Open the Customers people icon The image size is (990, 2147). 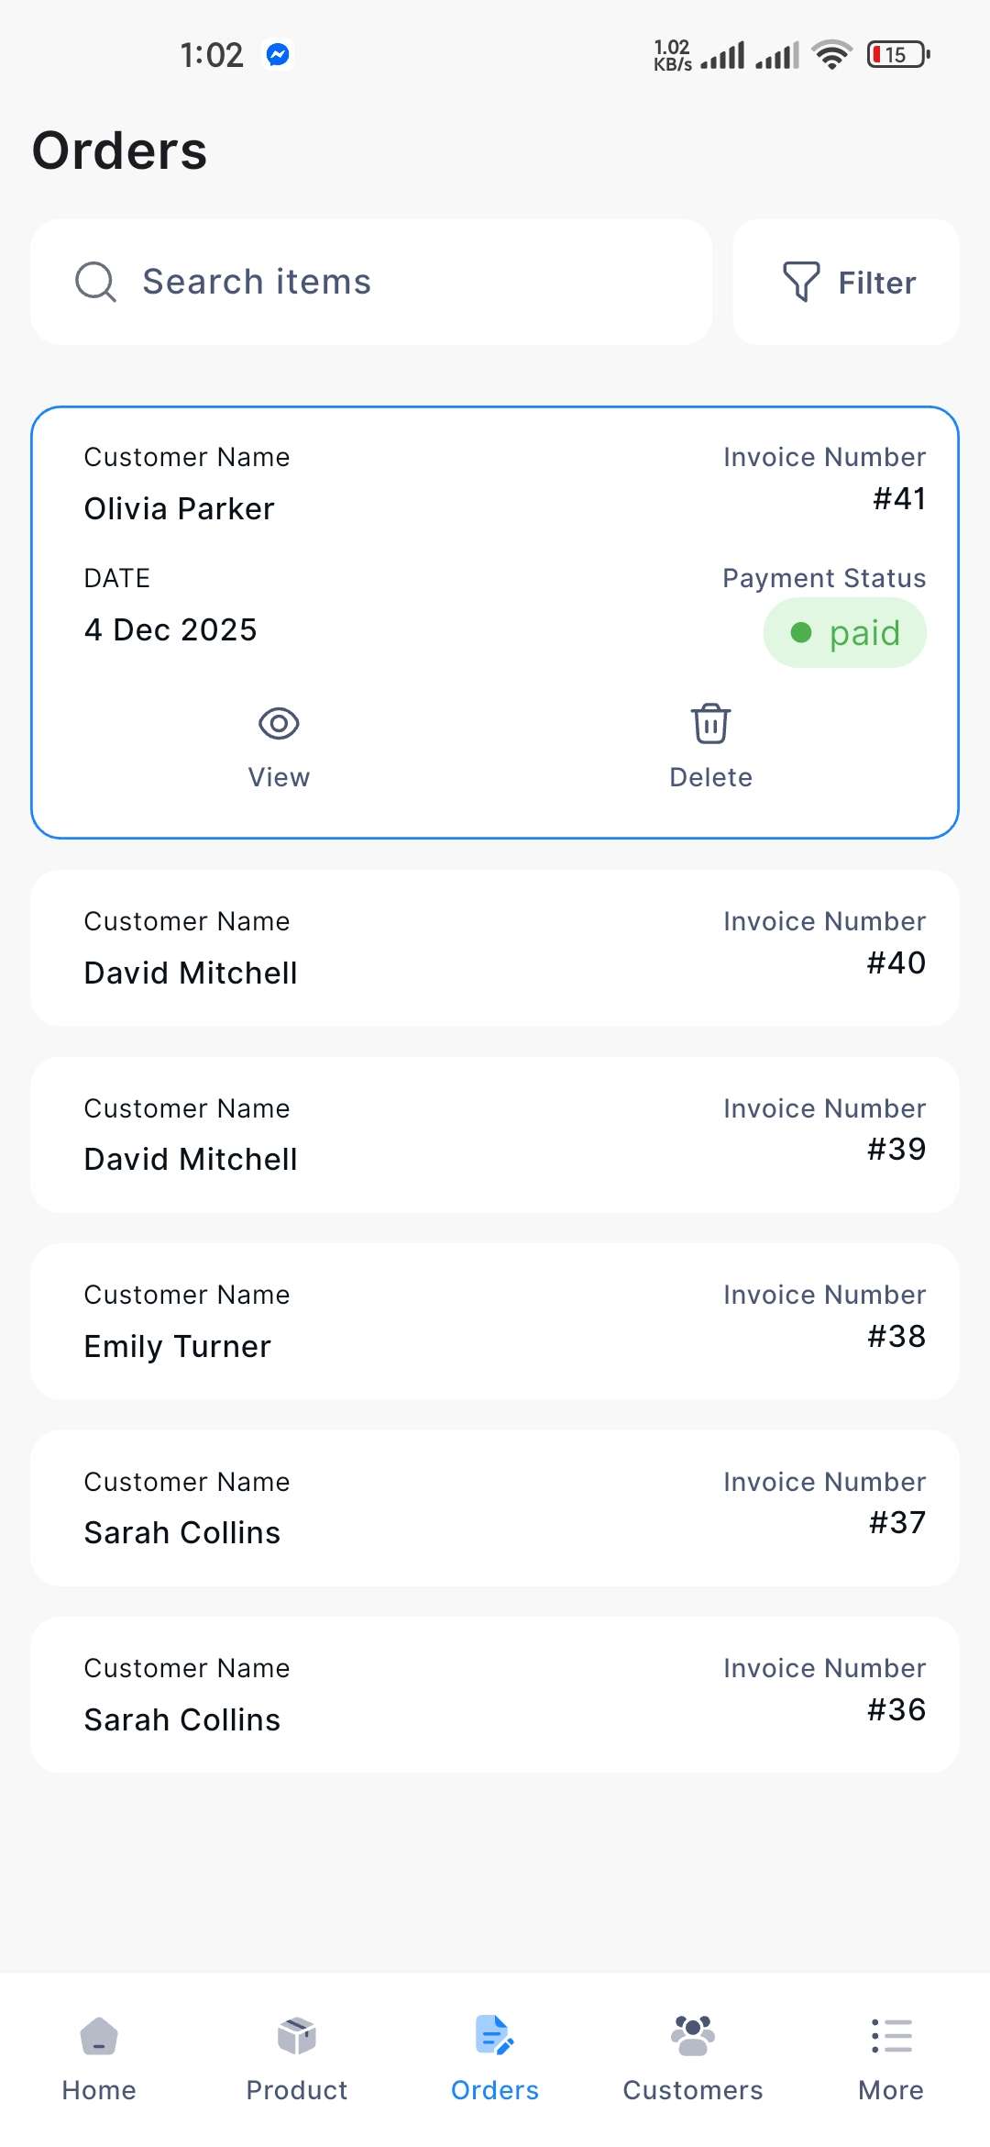point(693,2037)
